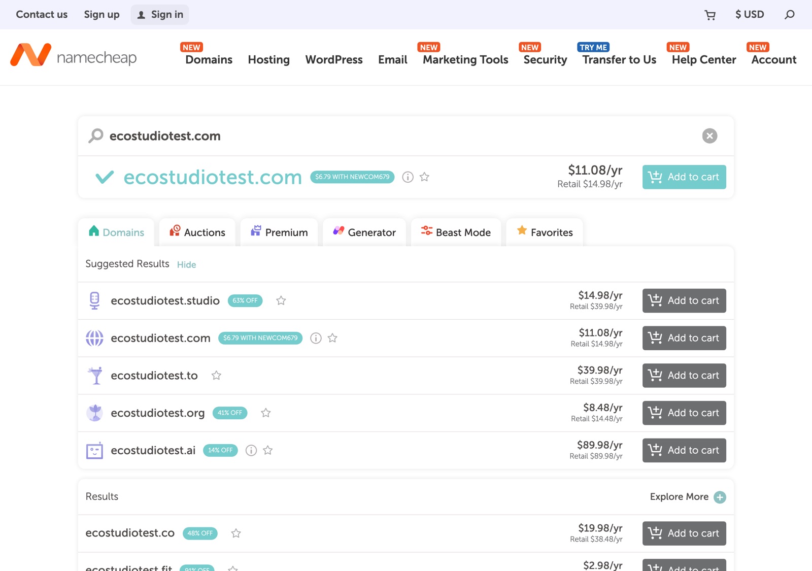Open WordPress navigation menu
The width and height of the screenshot is (812, 571).
pyautogui.click(x=334, y=59)
